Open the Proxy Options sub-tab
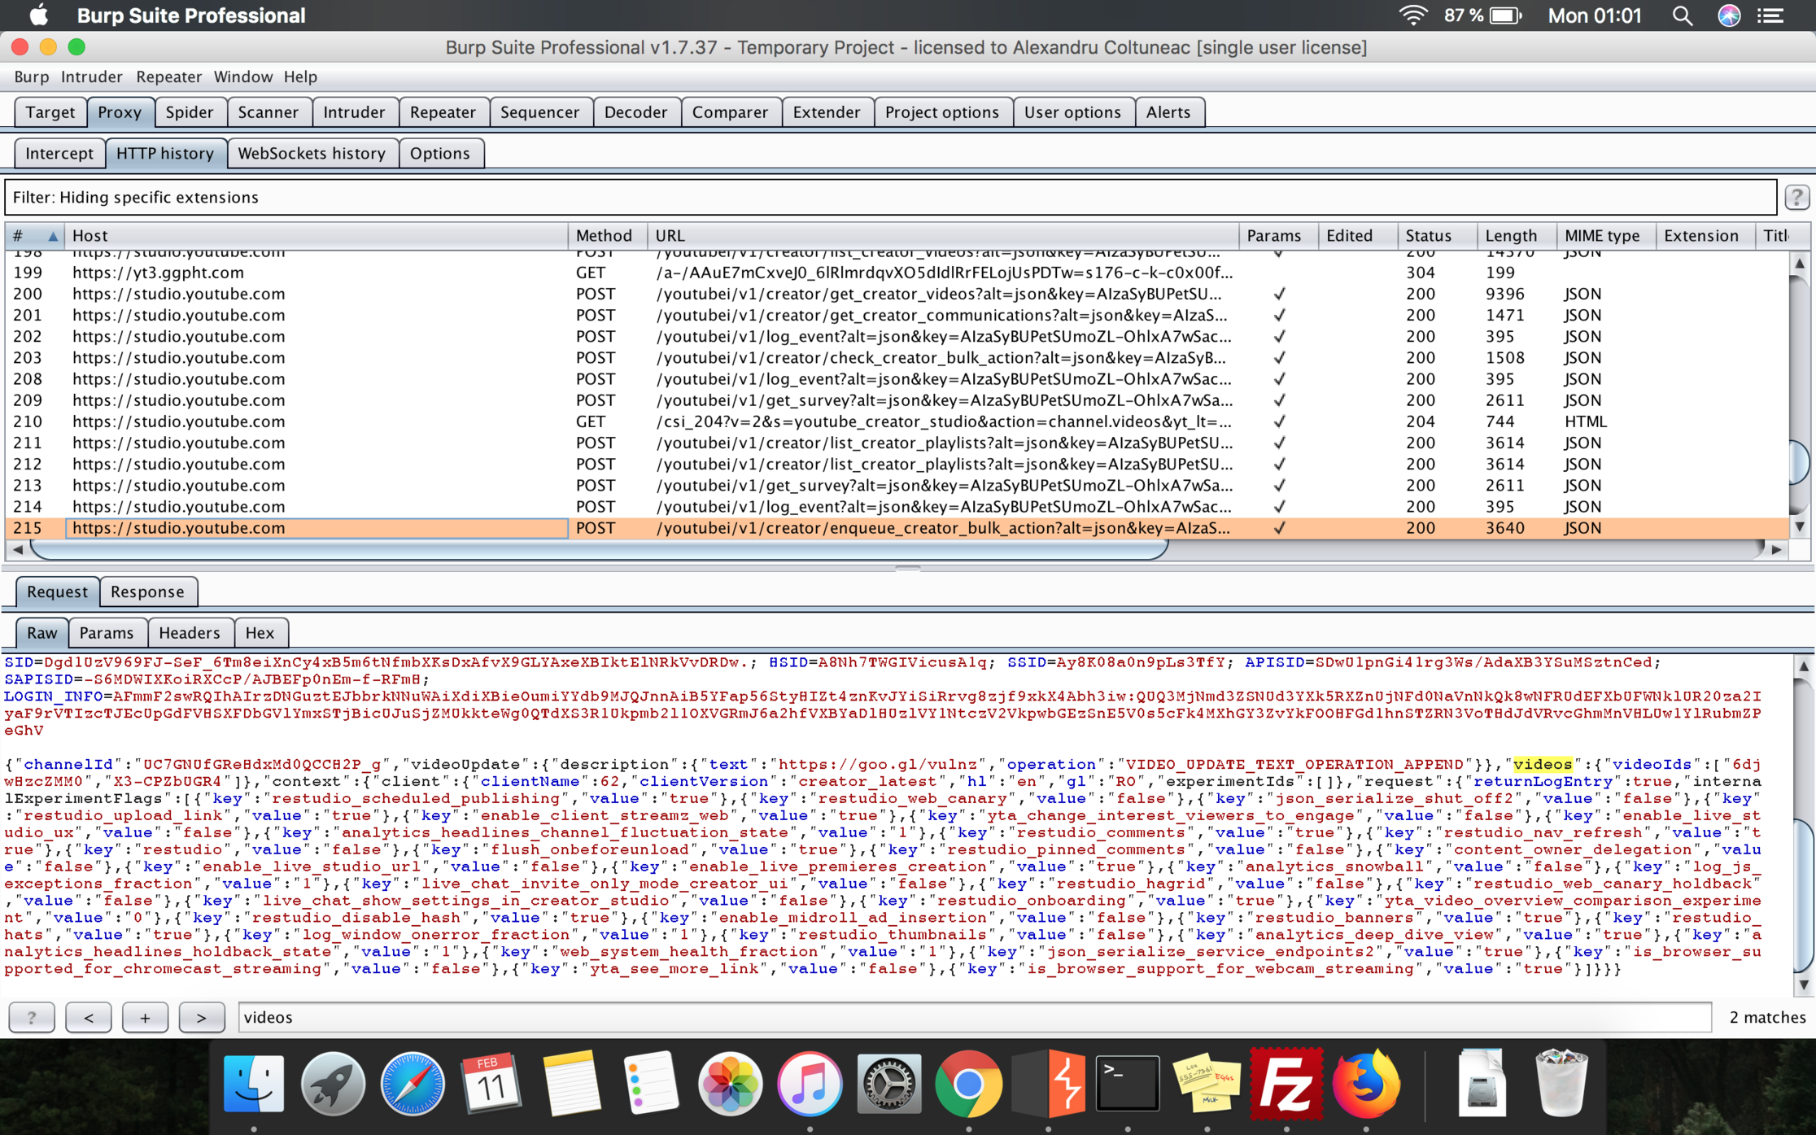Screen dimensions: 1816x1135 pyautogui.click(x=440, y=153)
